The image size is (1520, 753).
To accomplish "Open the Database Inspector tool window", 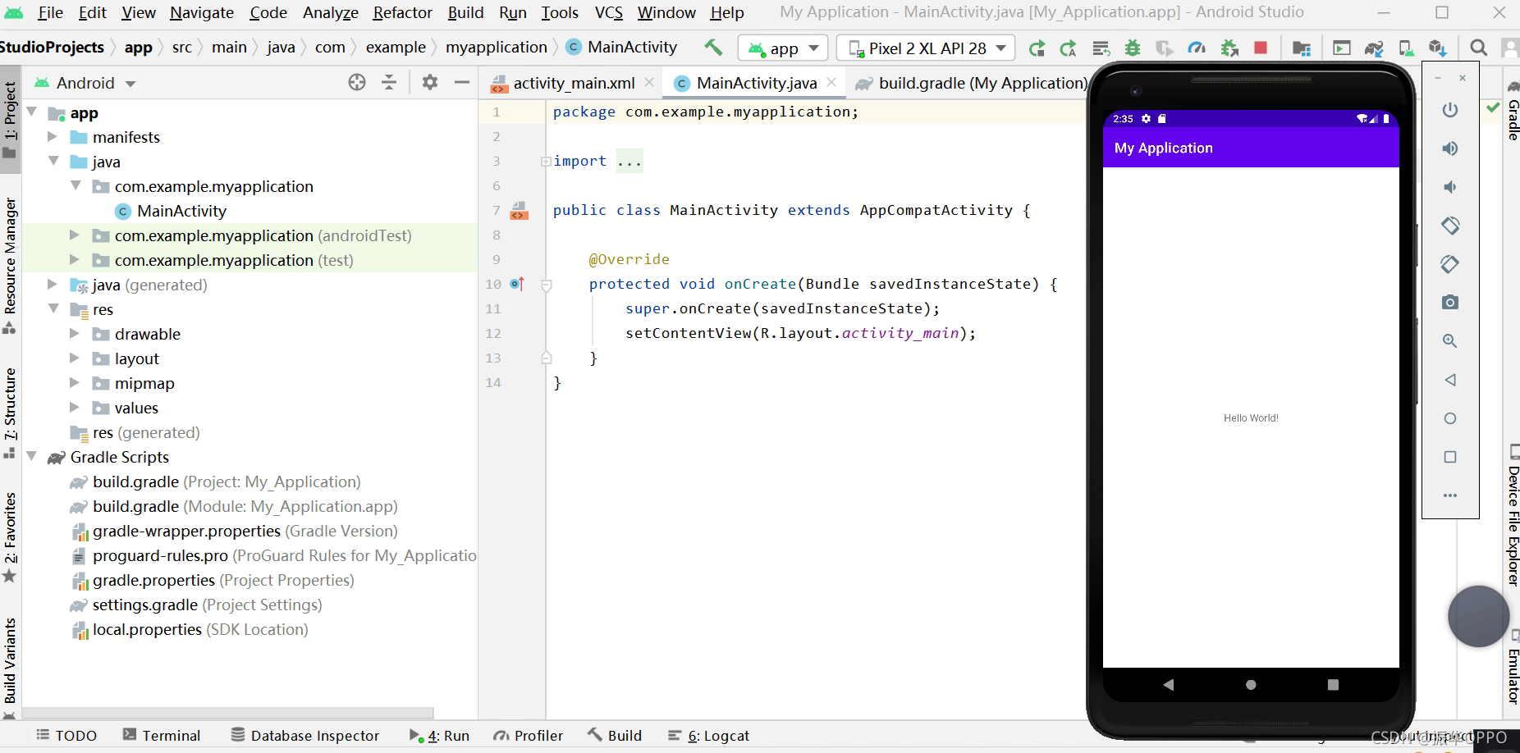I will click(x=305, y=735).
